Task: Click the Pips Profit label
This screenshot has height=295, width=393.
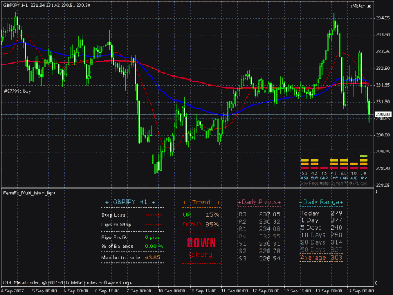Action: click(114, 237)
